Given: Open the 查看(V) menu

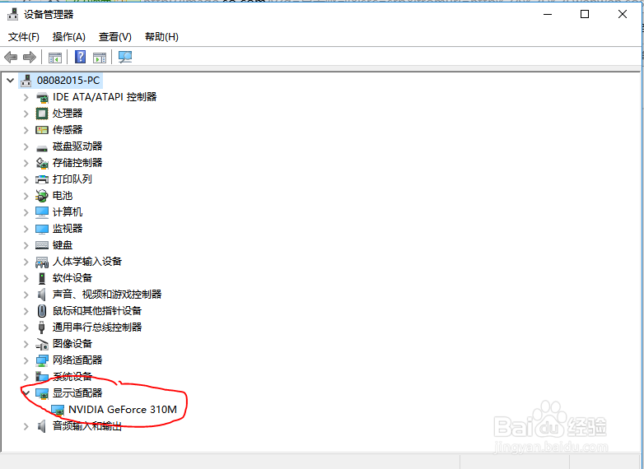Looking at the screenshot, I should pos(115,37).
